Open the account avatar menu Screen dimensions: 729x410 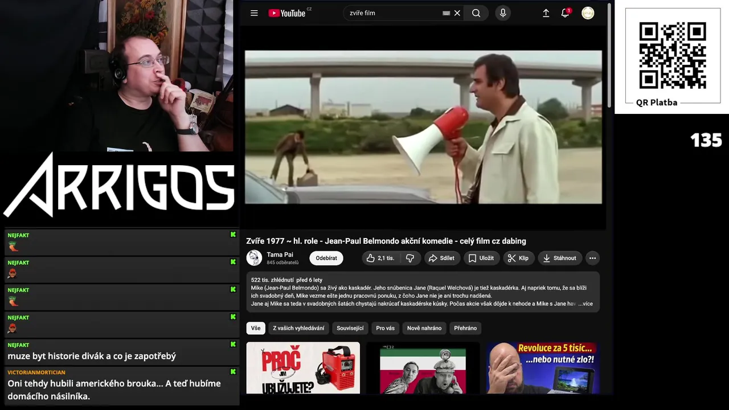[x=588, y=13]
